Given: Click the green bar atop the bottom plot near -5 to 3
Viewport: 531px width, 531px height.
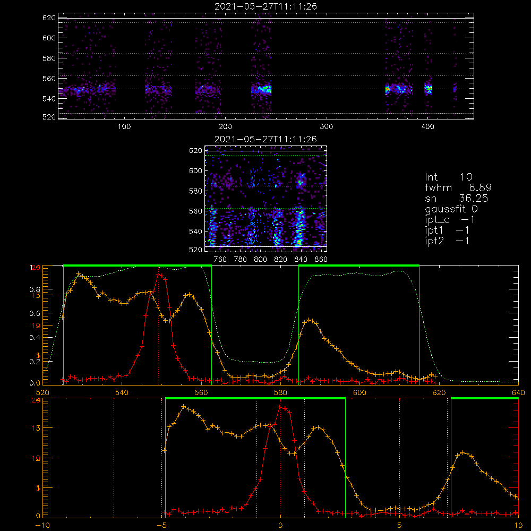Looking at the screenshot, I should 255,398.
